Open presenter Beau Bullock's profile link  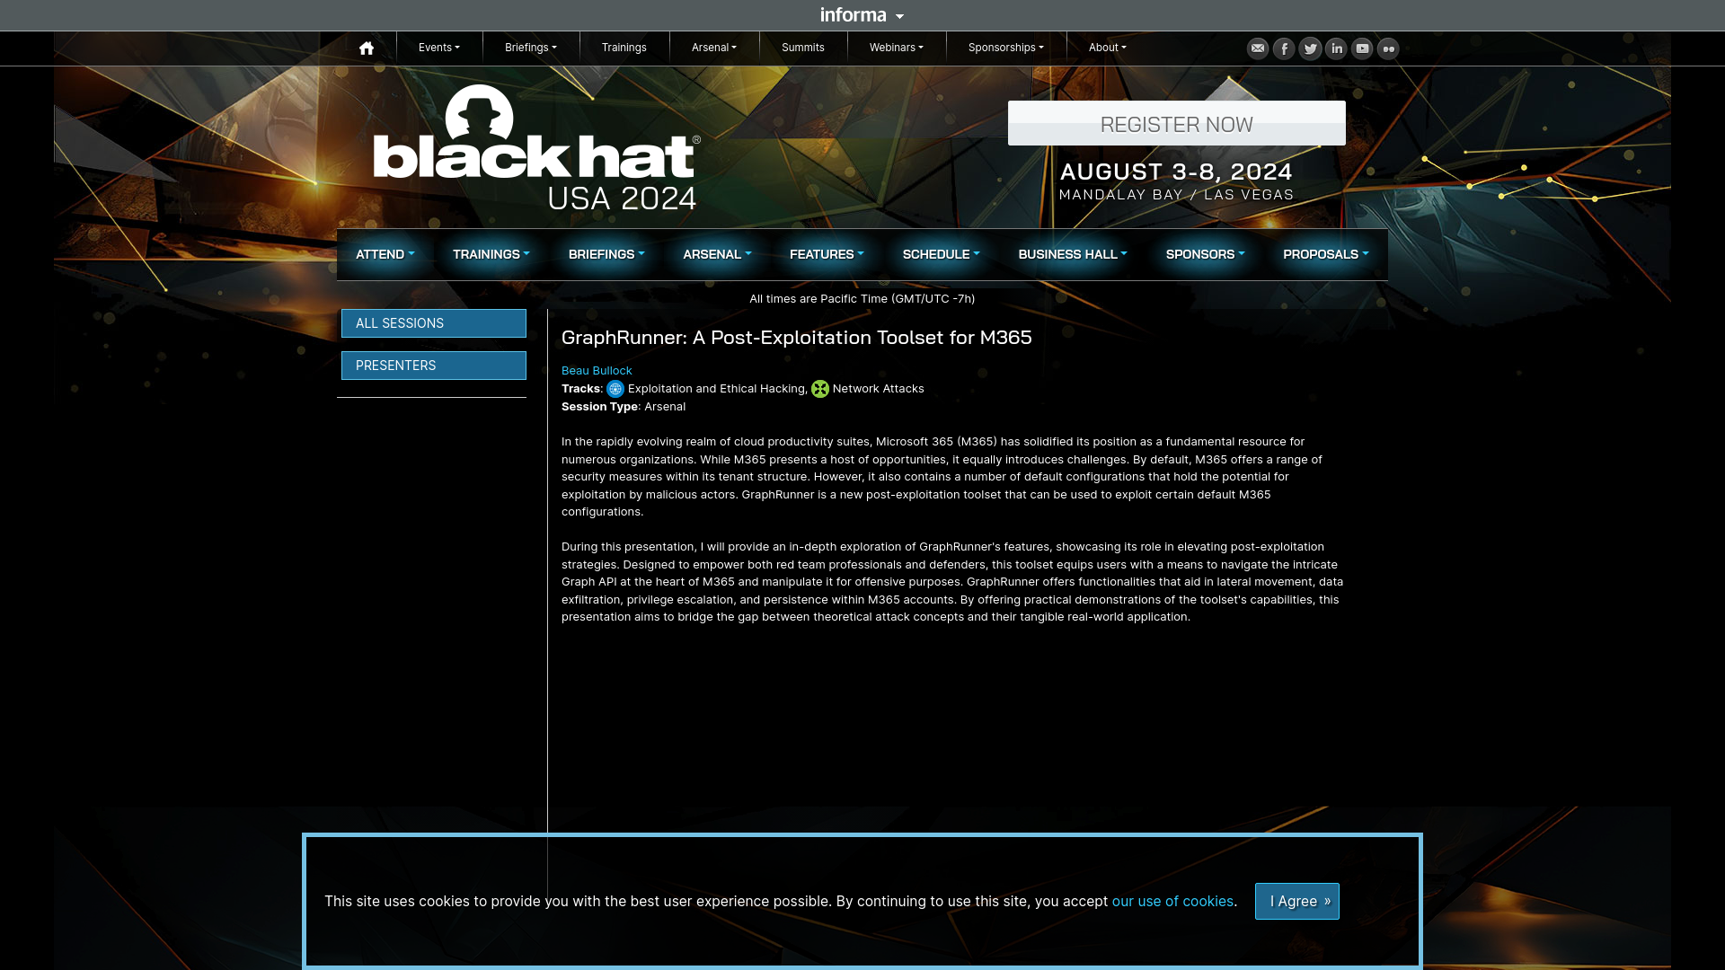[x=597, y=371]
